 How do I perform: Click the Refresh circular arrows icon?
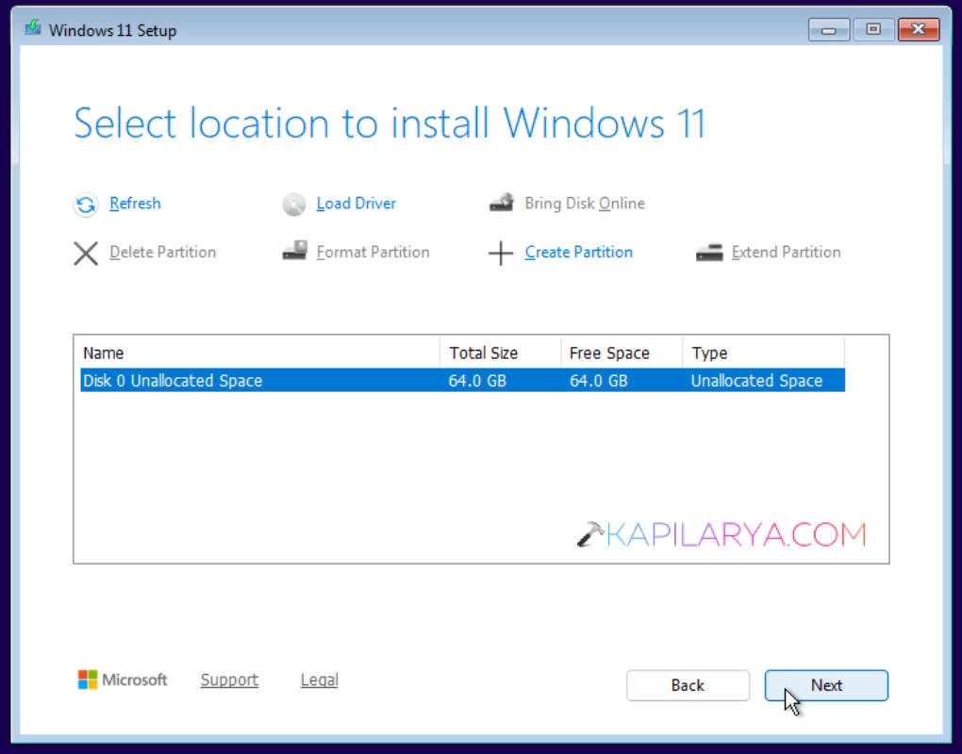86,205
